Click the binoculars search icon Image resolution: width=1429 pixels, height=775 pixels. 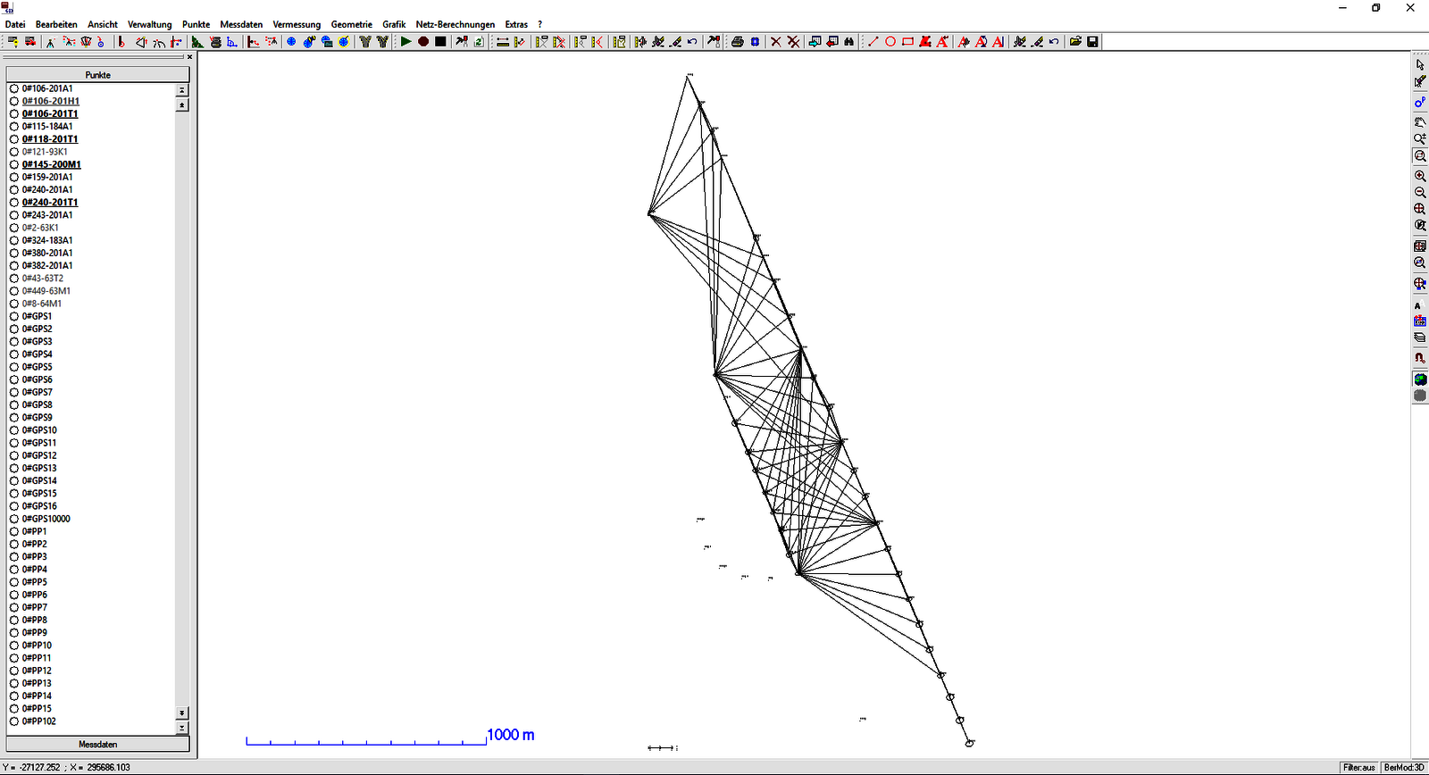point(848,42)
